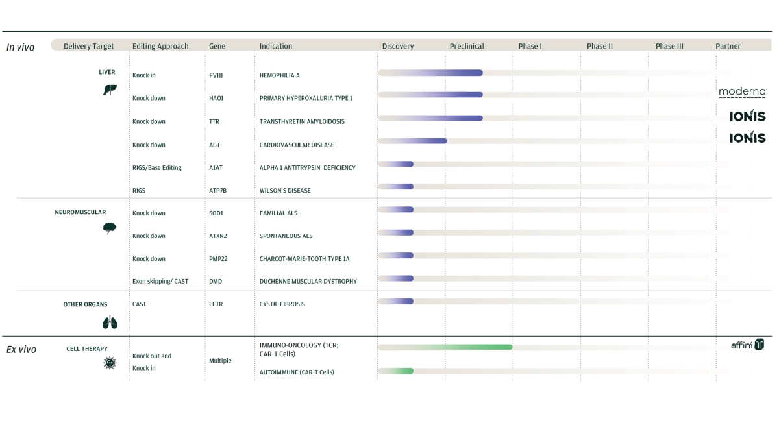
Task: Click the Moderna partner logo
Action: (742, 93)
